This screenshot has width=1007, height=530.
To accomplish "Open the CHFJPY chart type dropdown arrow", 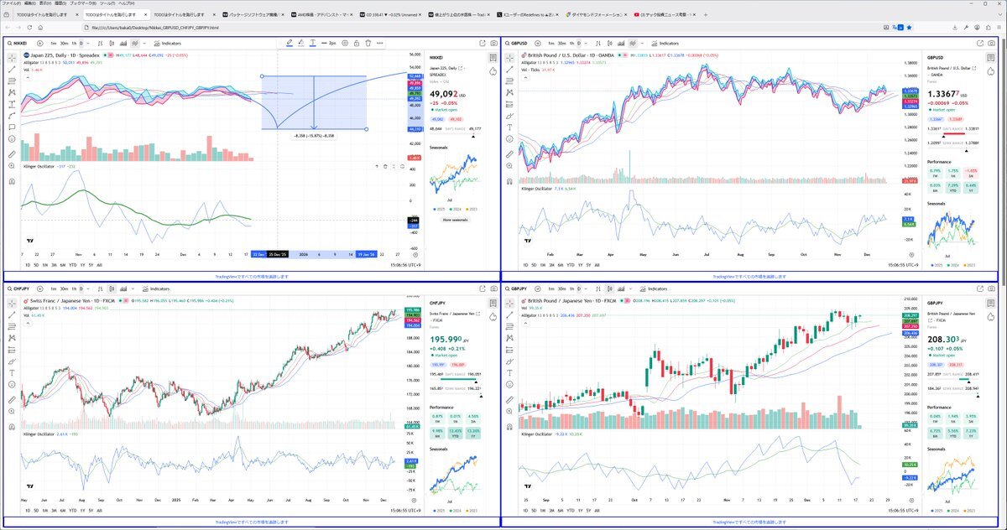I will (x=133, y=288).
